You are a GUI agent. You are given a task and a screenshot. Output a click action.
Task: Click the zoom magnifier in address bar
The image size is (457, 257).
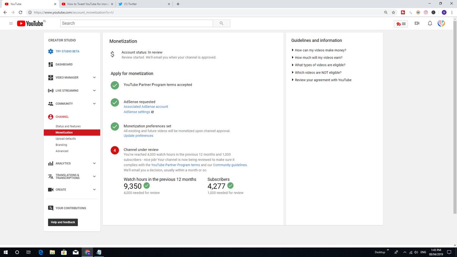tap(386, 13)
